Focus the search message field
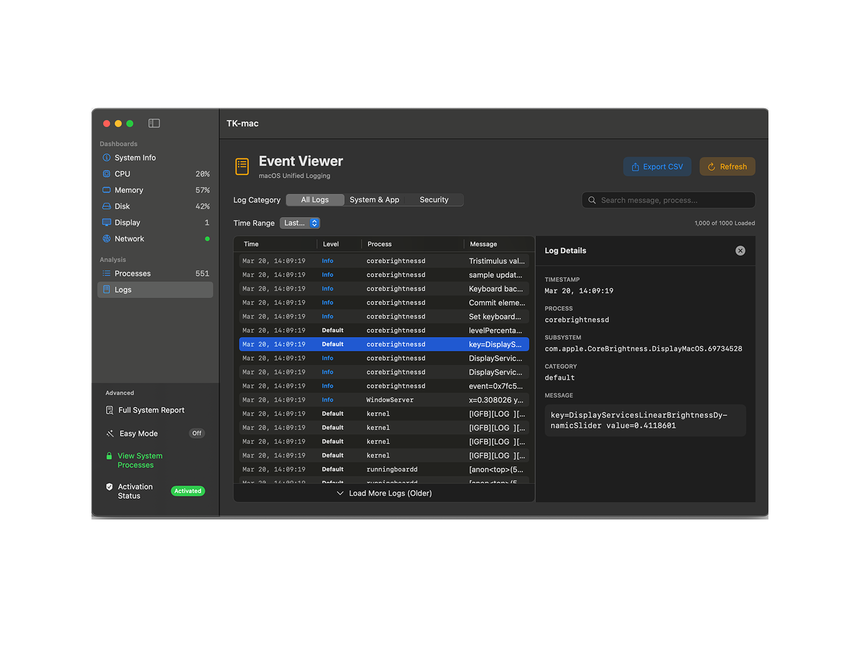 [x=668, y=200]
